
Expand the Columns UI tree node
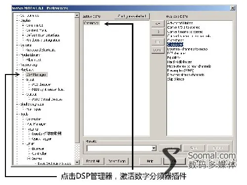point(23,25)
